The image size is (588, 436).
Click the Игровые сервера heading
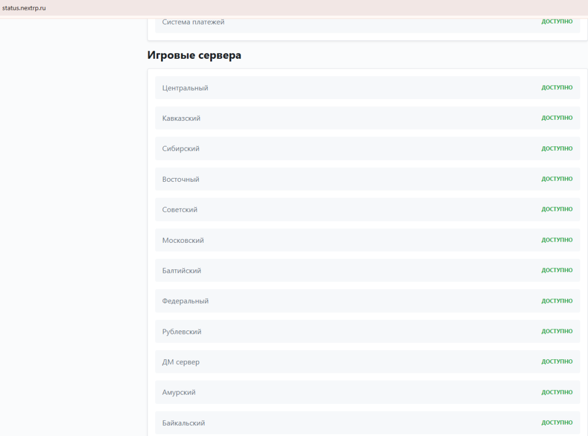coord(194,56)
